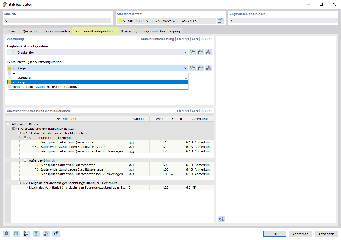The image size is (341, 240).
Task: Edit the selected Tragfähigkeitskonfiguration
Action: click(201, 52)
